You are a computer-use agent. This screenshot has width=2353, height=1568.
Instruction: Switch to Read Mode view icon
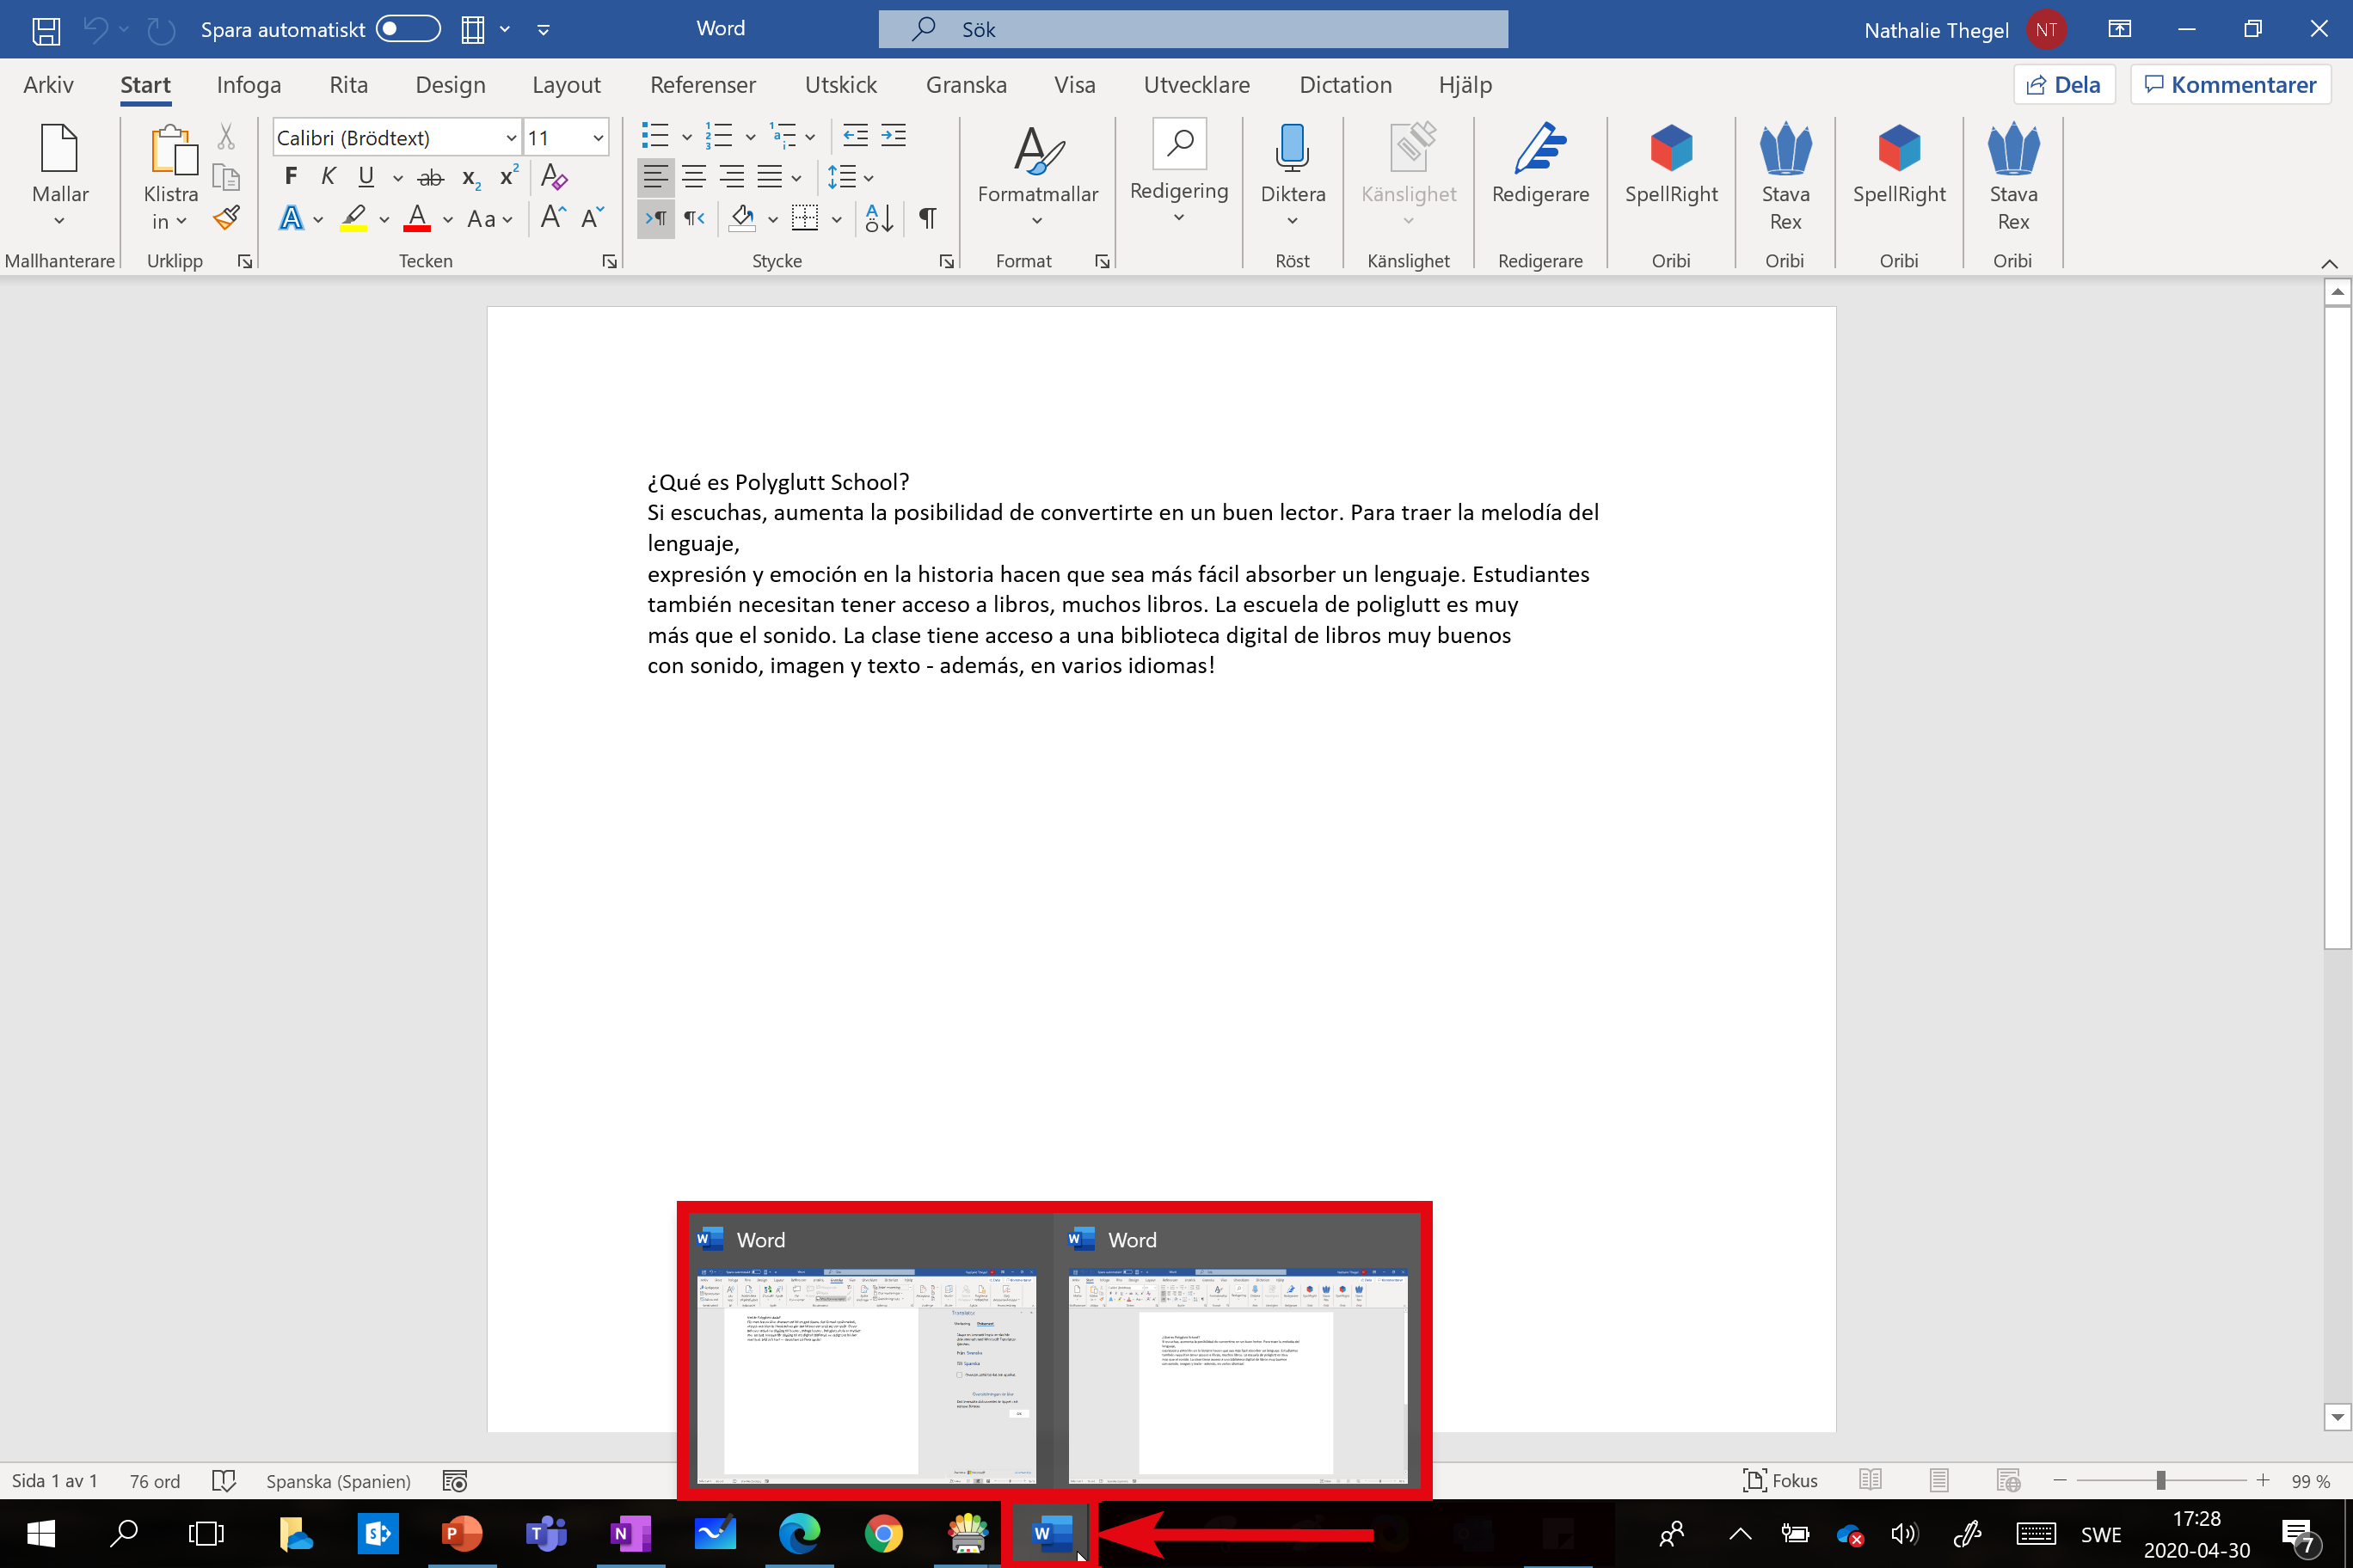(1871, 1481)
